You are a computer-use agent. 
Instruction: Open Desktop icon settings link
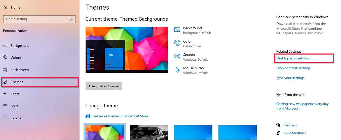pos(293,58)
